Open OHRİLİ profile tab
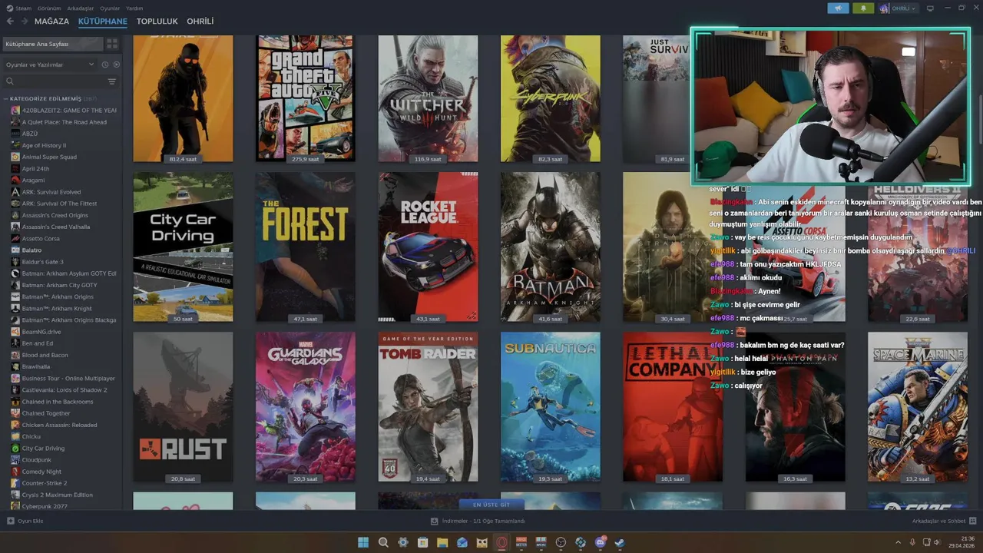 click(x=200, y=22)
